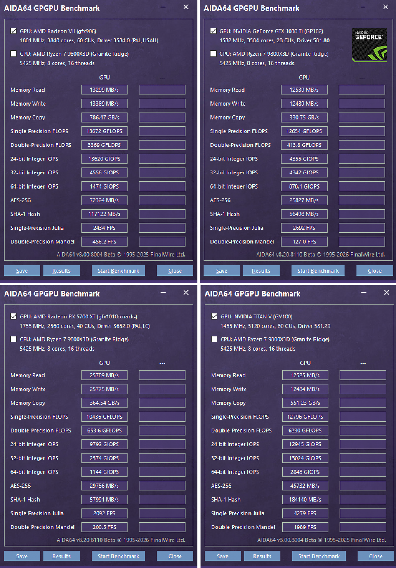Save results in the RX 5700 XT window

click(x=22, y=556)
